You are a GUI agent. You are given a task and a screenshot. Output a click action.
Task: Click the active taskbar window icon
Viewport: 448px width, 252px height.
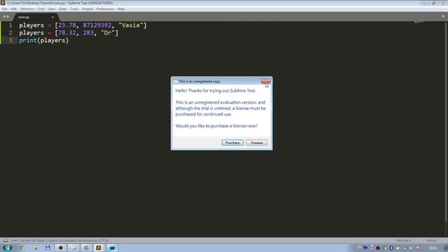pos(112,248)
